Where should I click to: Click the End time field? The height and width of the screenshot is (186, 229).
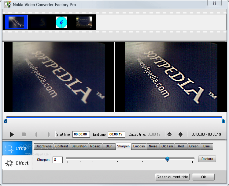116,134
